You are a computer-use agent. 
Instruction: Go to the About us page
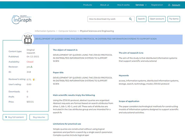tap(105, 5)
